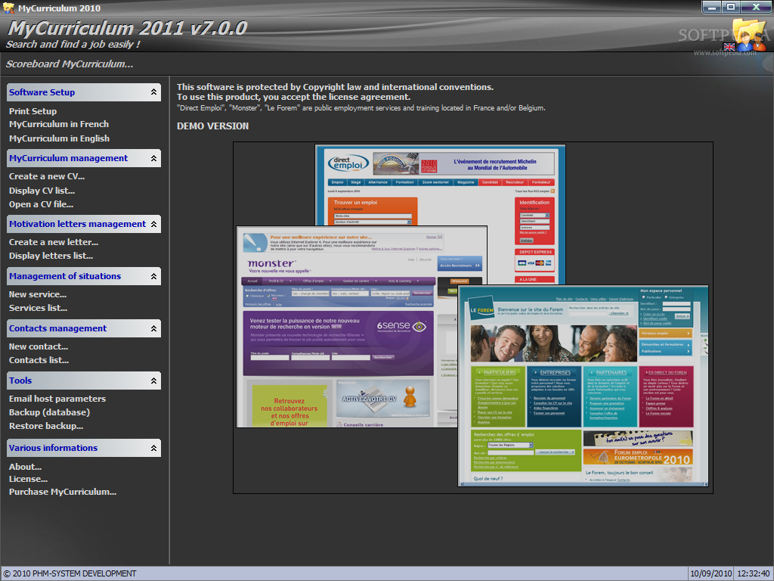Collapse the Contacts management section
The image size is (774, 581).
tap(153, 328)
